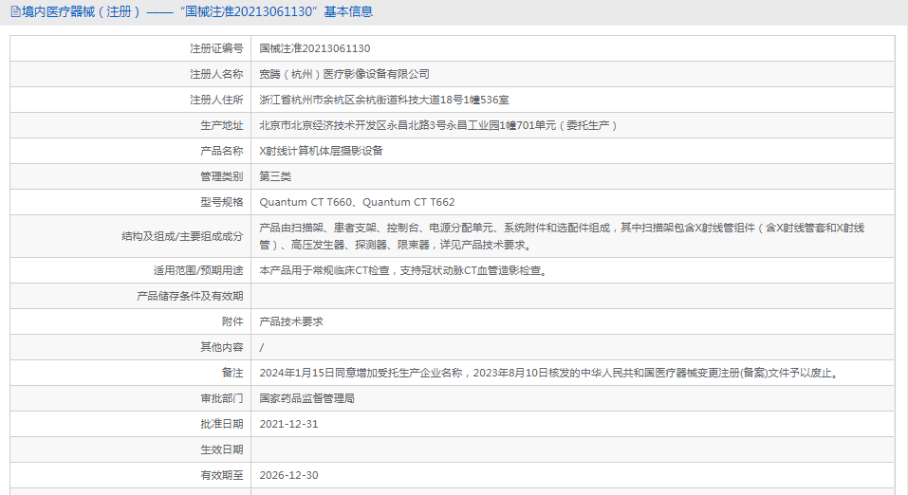Select the composition text starting 产品由扫描架
Viewport: 908px width, 495px height.
(562, 236)
